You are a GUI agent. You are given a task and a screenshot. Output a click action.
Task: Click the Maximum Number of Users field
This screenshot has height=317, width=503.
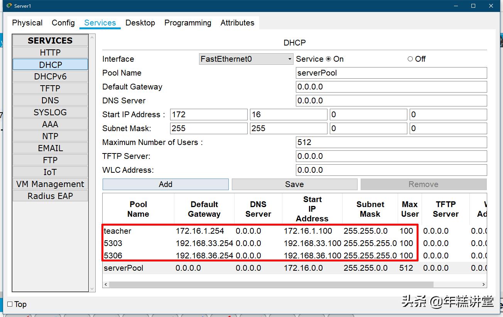pyautogui.click(x=391, y=142)
